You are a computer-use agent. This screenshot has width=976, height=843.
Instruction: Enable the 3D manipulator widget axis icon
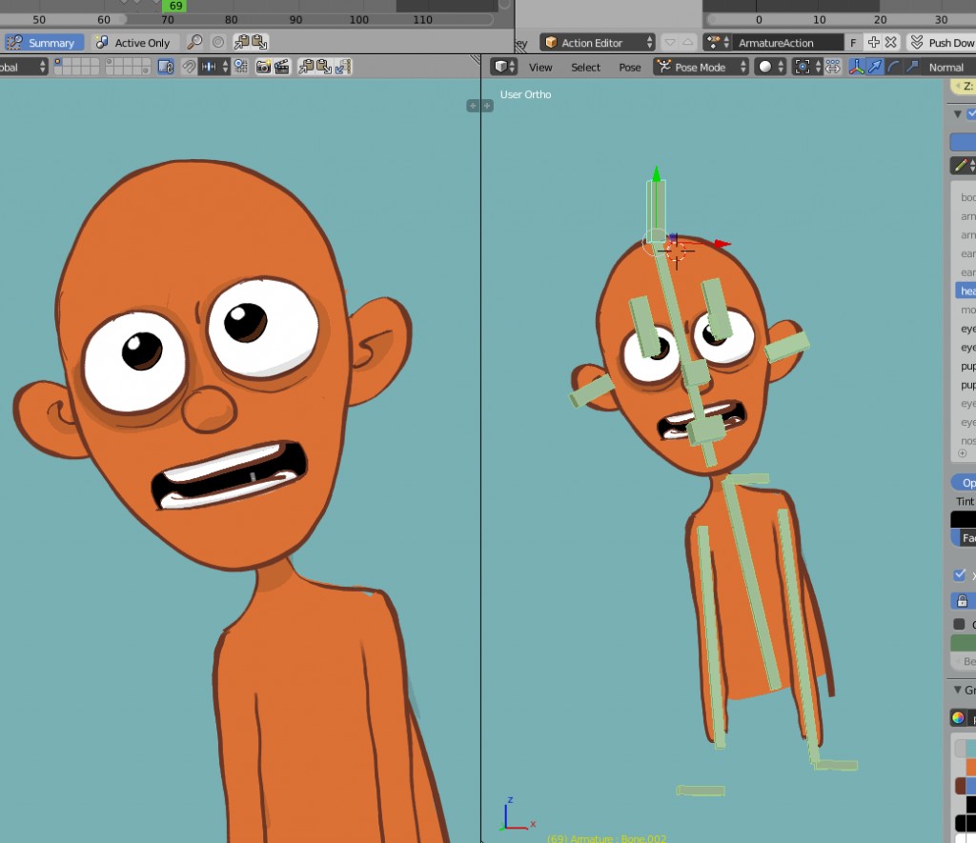(x=856, y=67)
